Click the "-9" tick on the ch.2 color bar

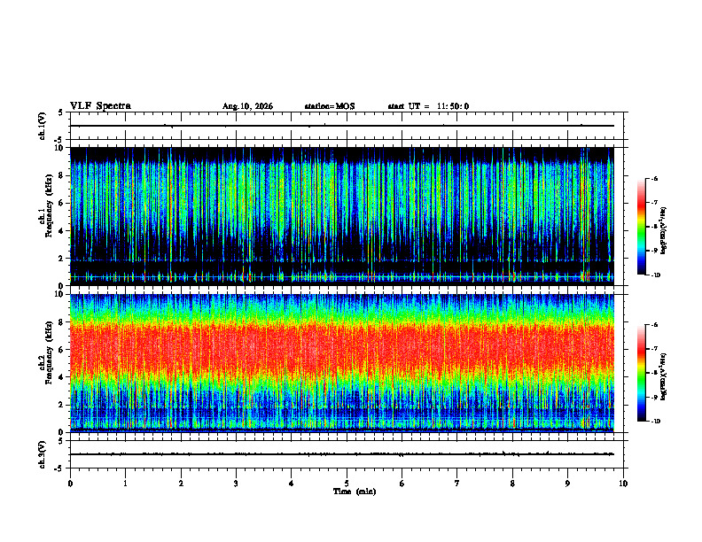coord(654,397)
